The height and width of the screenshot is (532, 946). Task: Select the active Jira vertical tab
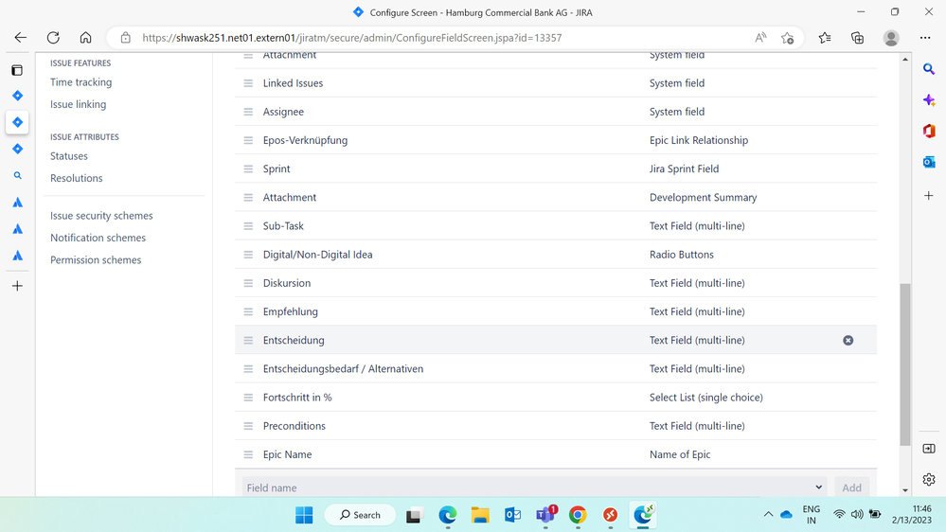17,122
